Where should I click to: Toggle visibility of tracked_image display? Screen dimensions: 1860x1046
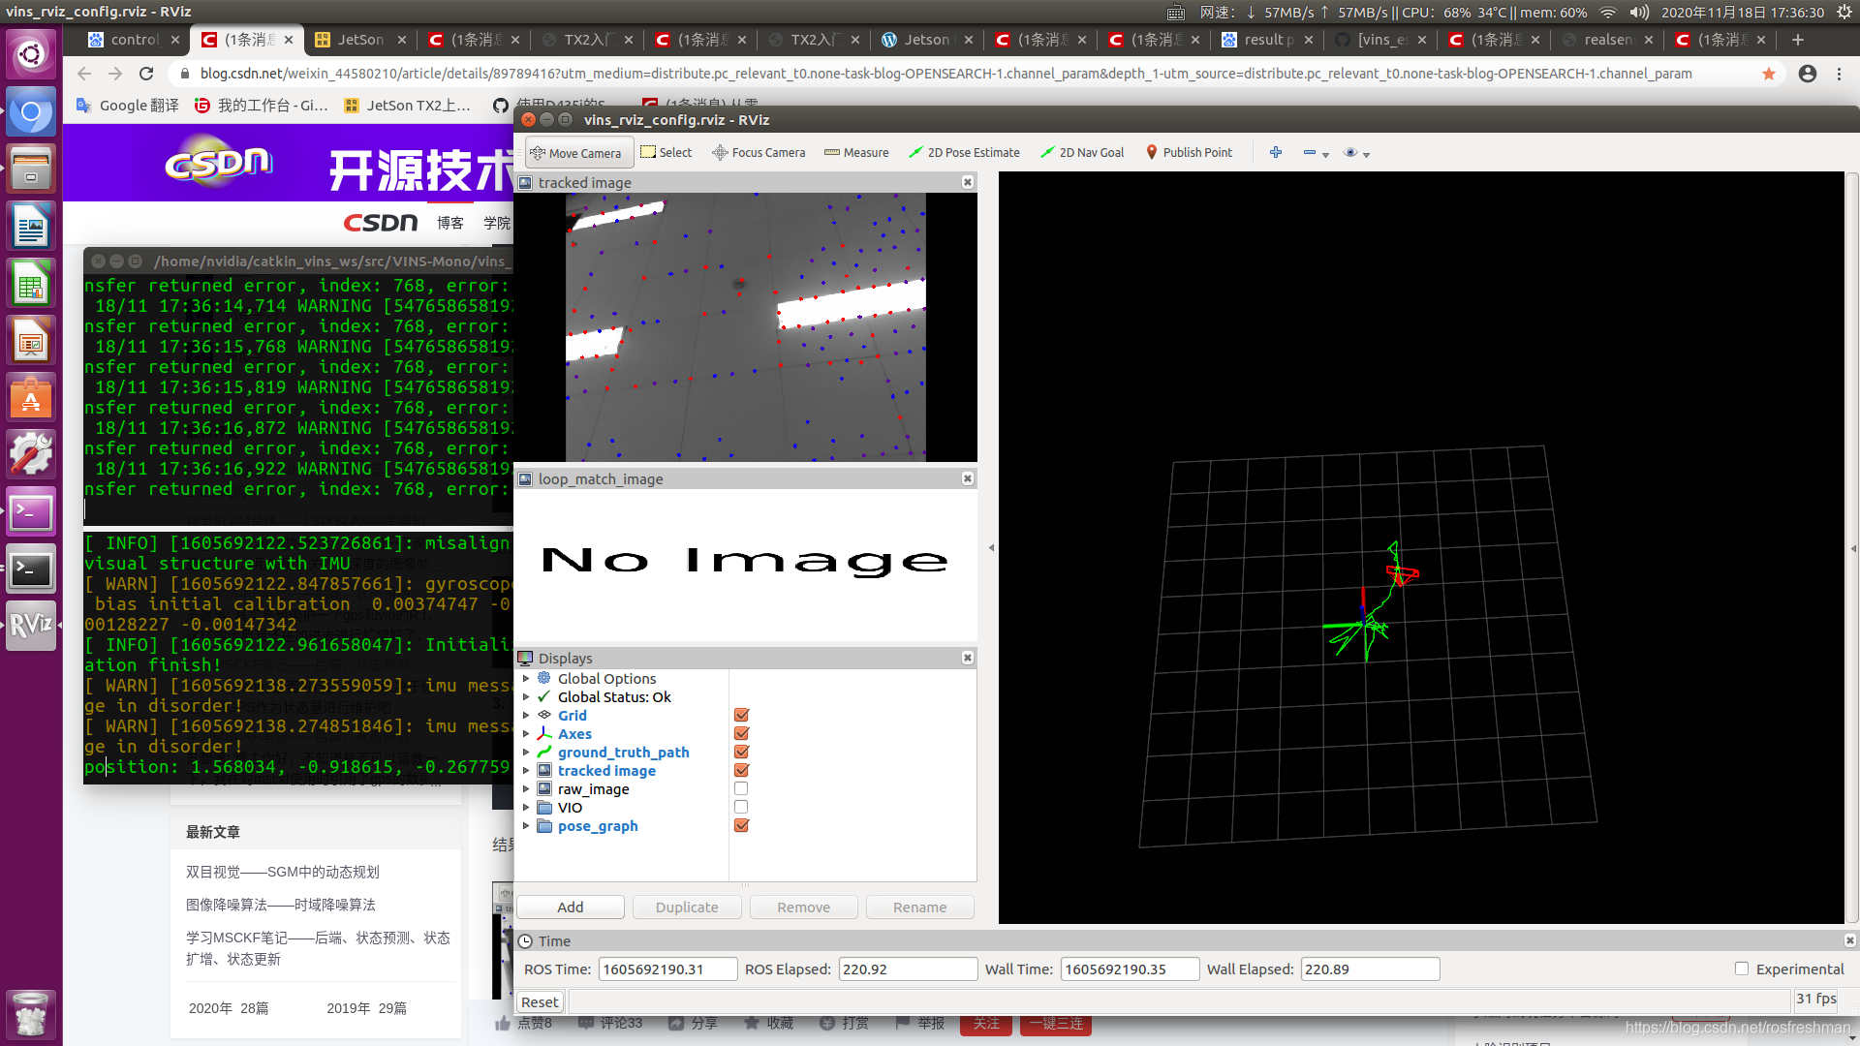741,770
